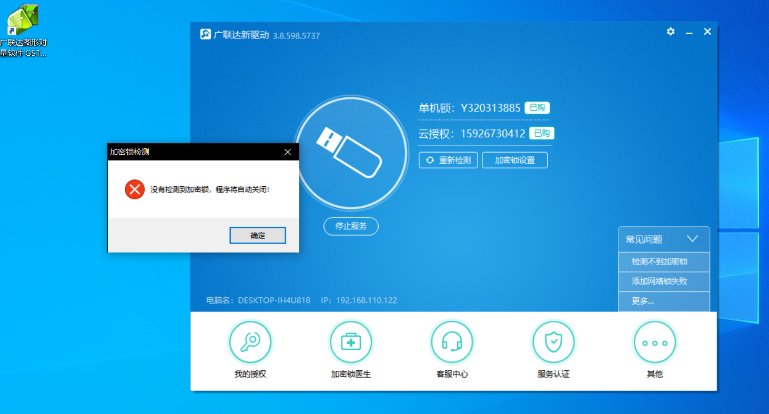
Task: Click the version number 3.8.598.5737
Action: click(x=296, y=36)
